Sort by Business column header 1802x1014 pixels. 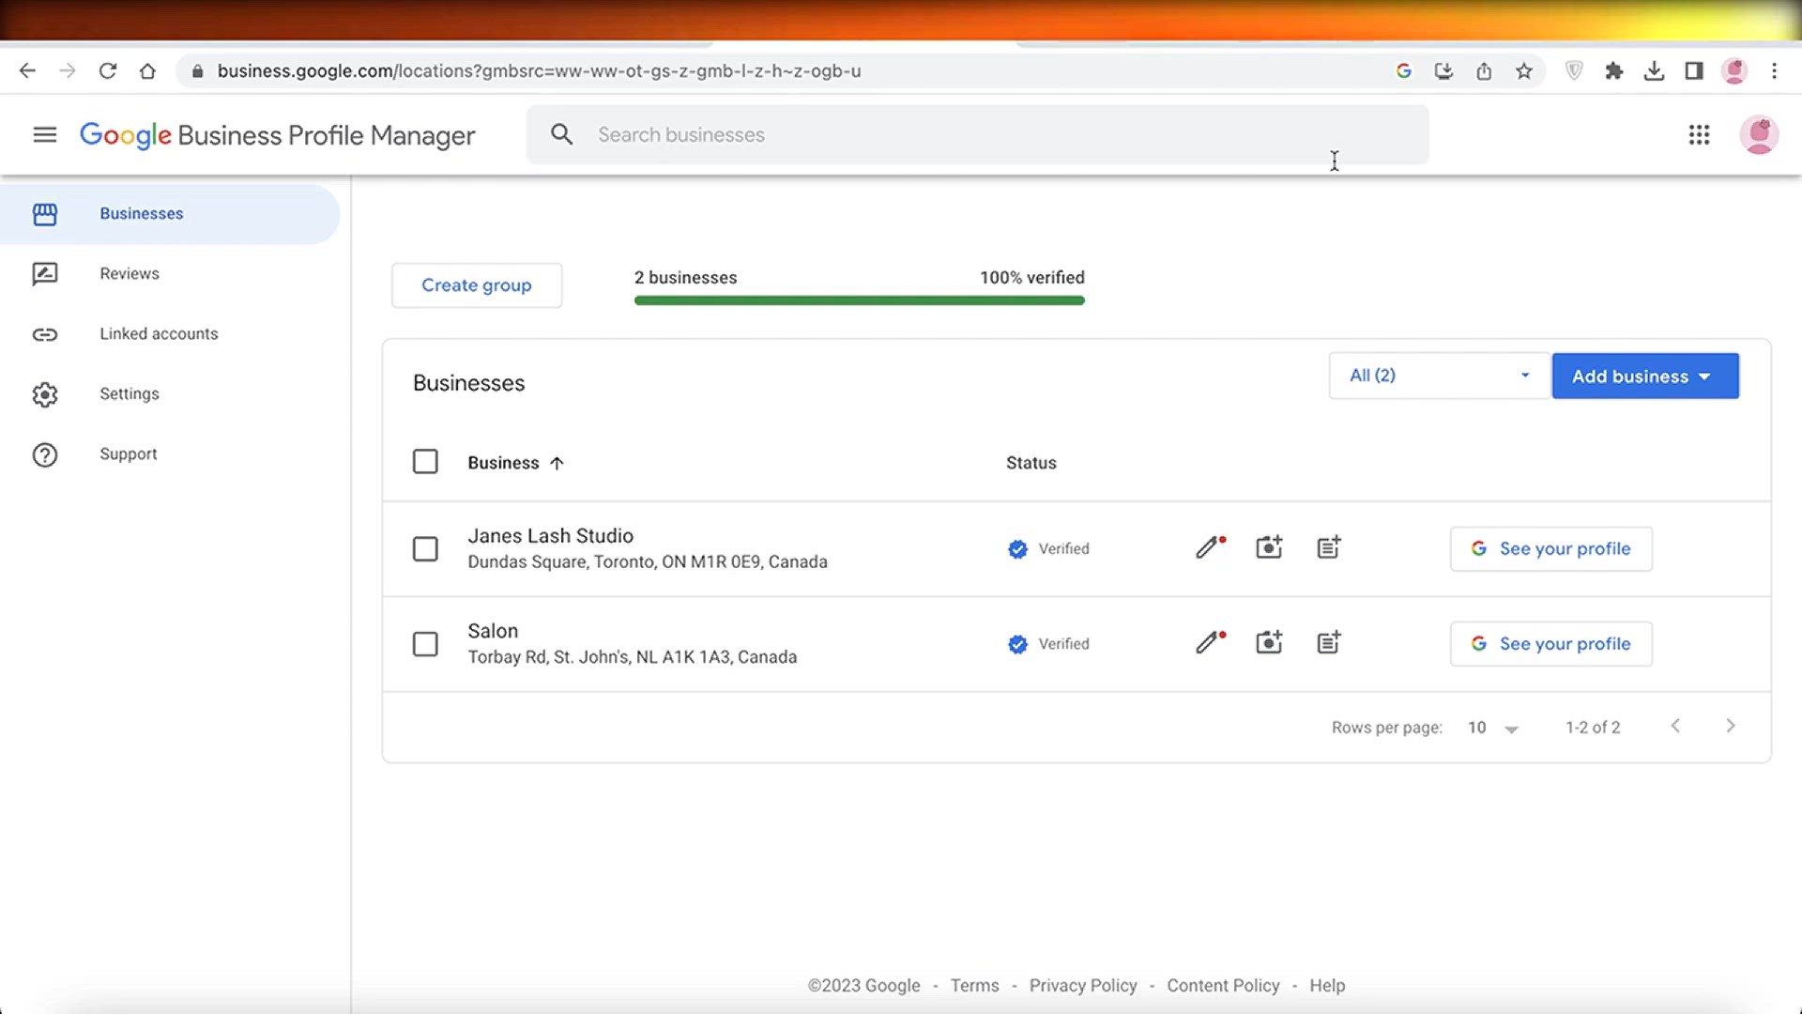tap(515, 462)
